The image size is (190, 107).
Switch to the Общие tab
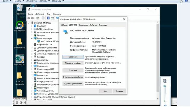[64, 25]
